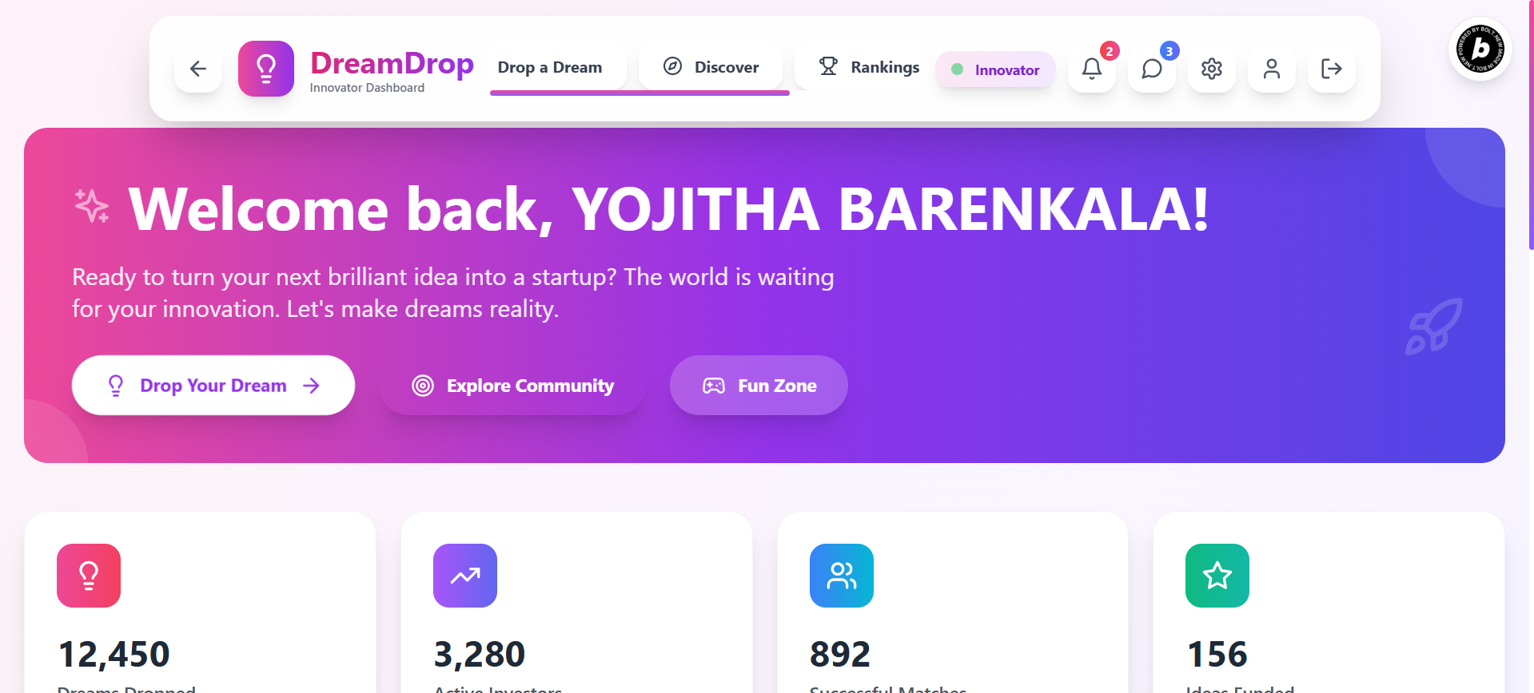This screenshot has width=1534, height=693.
Task: Click the logout icon
Action: [1332, 69]
